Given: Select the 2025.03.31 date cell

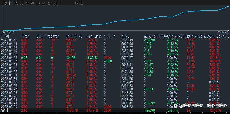Looking at the screenshot, I should click(x=9, y=79).
